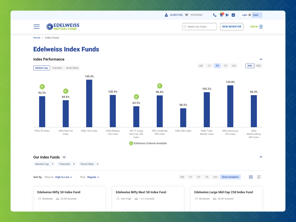Remove the Thematic filter chip

(74, 164)
